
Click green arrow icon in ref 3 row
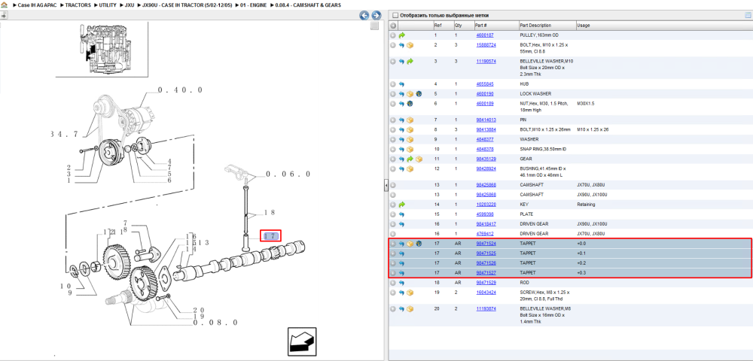tap(410, 62)
